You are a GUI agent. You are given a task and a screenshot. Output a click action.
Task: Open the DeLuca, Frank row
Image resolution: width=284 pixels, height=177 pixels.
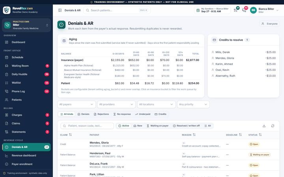168,165
